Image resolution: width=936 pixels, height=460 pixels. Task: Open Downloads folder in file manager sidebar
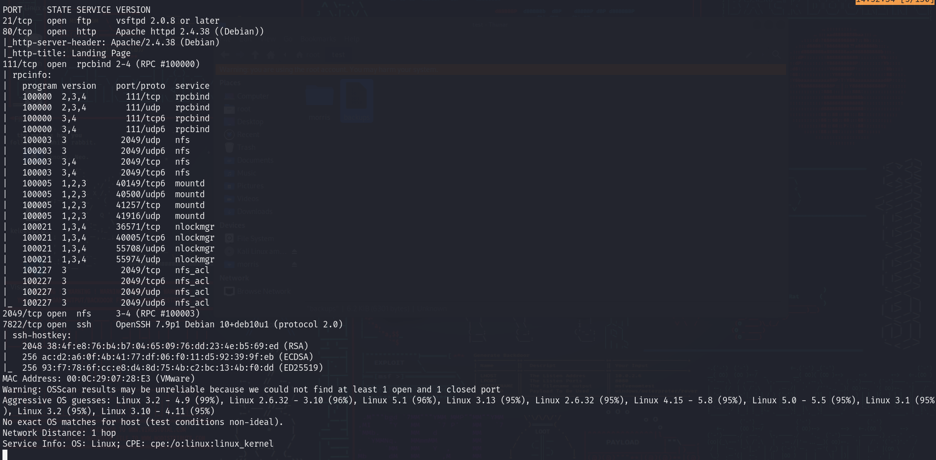[248, 212]
